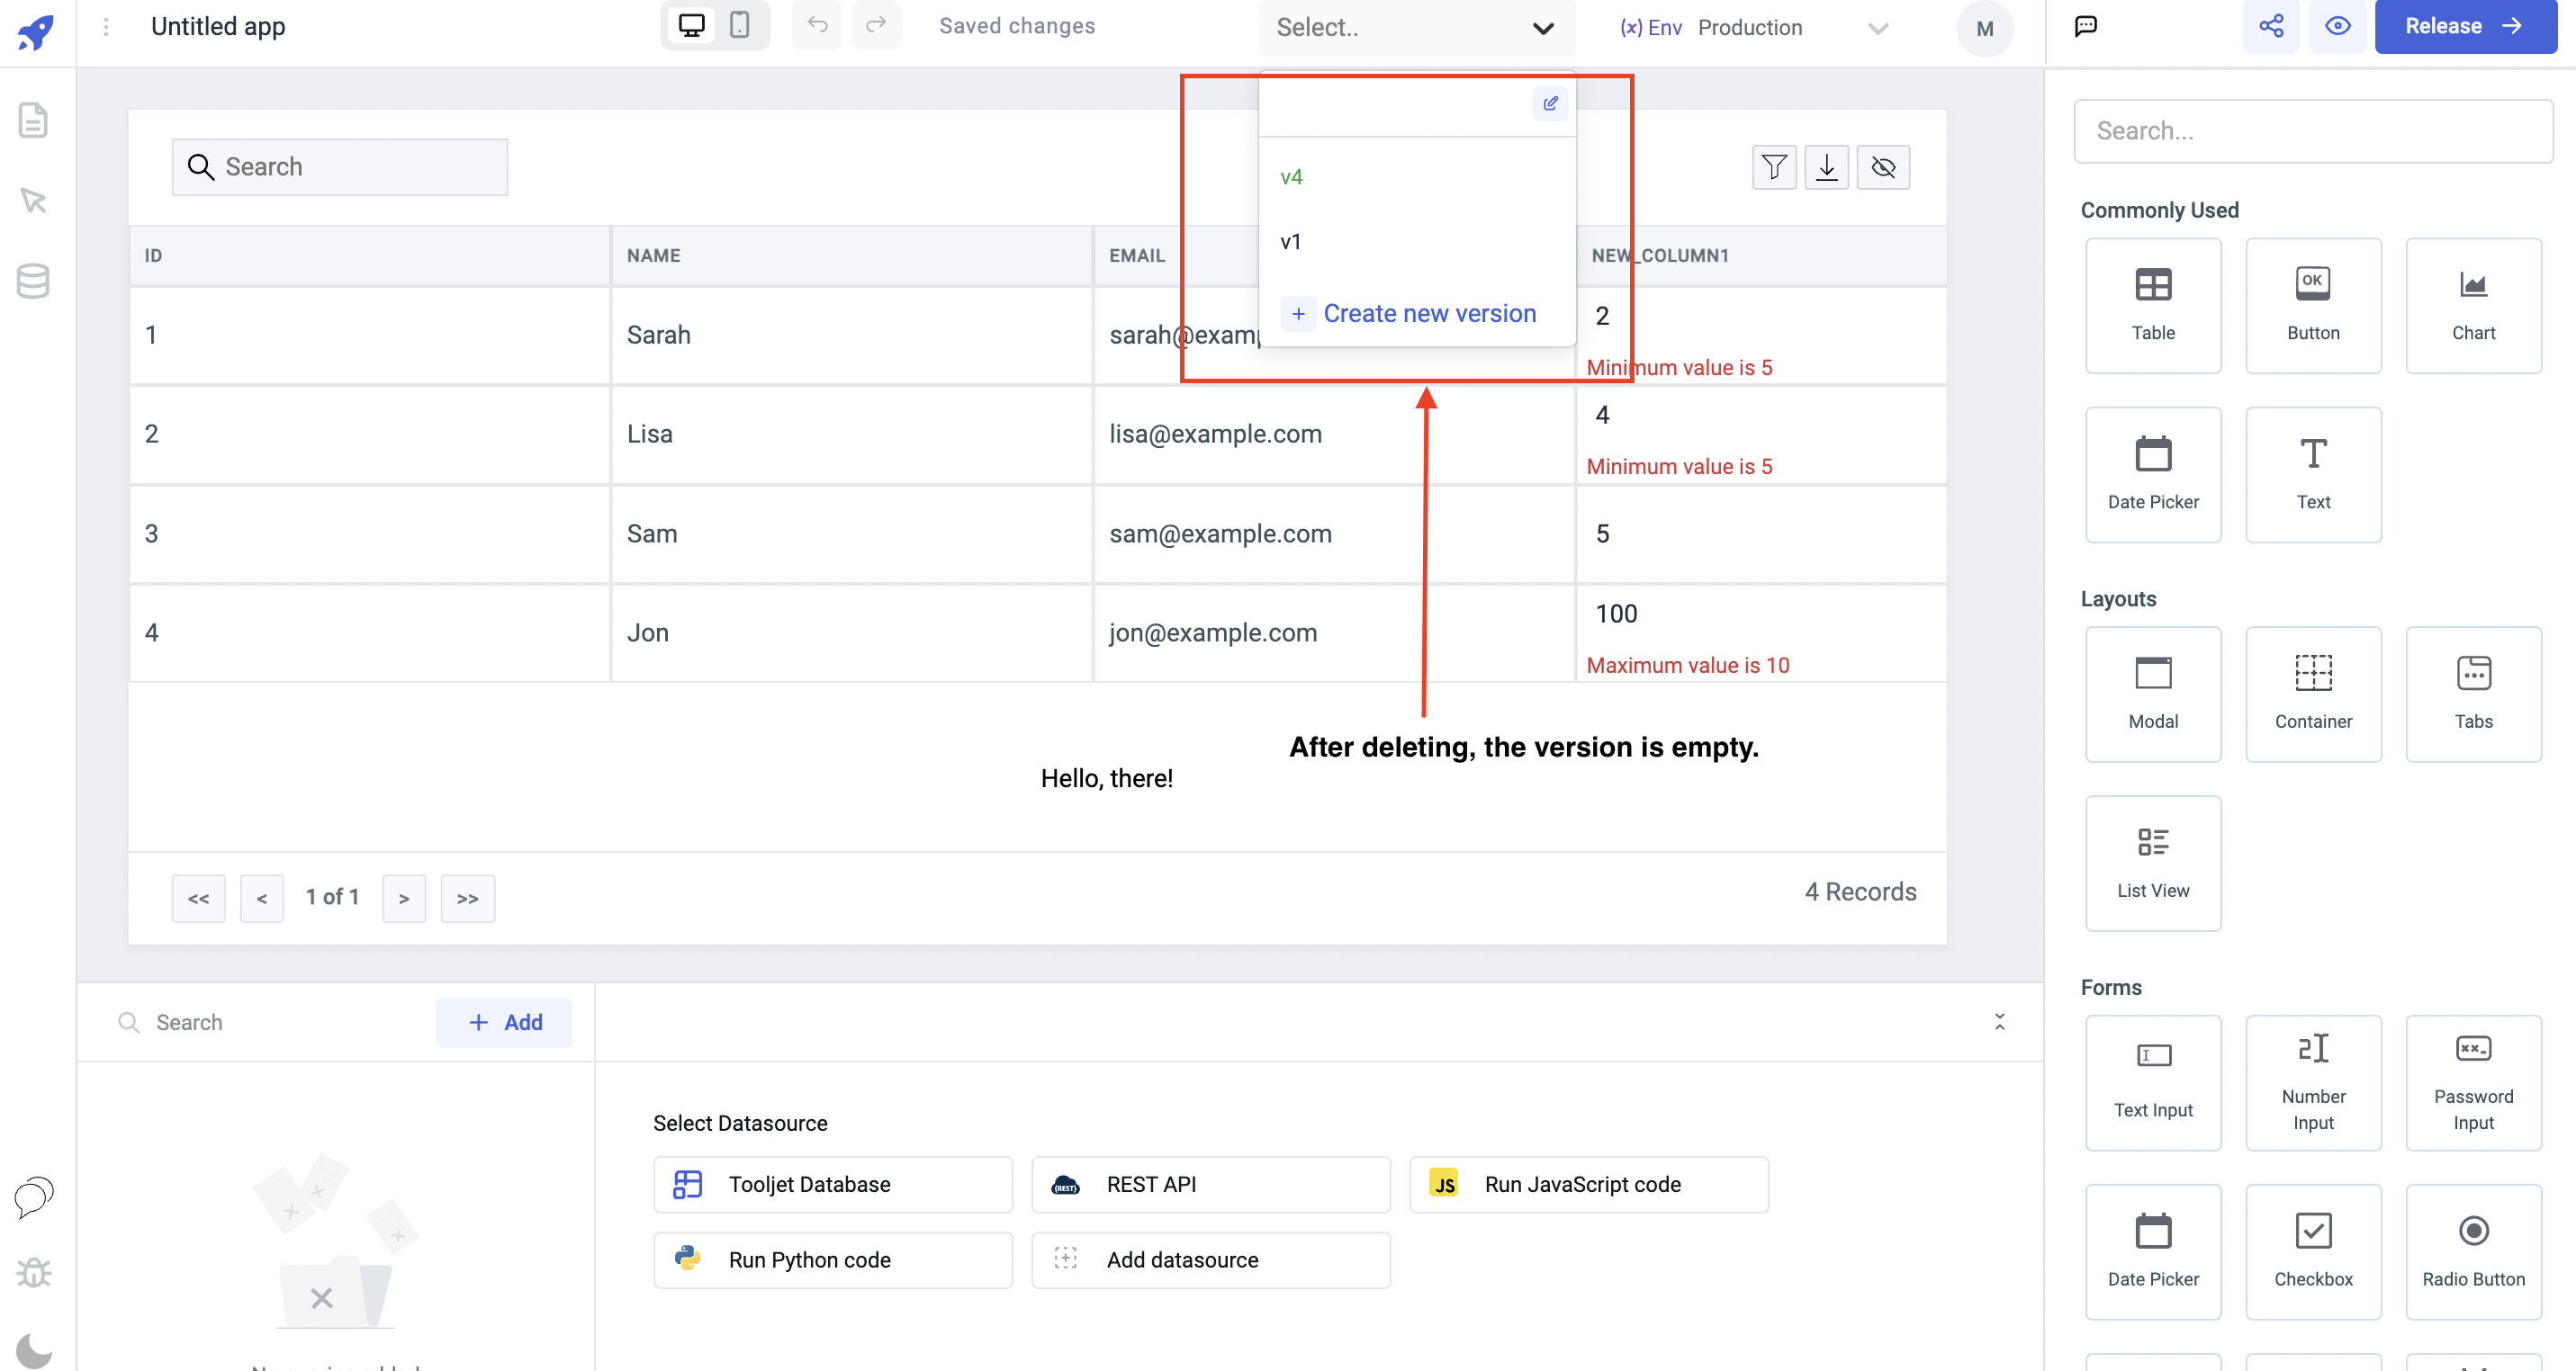The image size is (2576, 1371).
Task: Toggle hidden columns with eye-off icon
Action: pos(1884,167)
